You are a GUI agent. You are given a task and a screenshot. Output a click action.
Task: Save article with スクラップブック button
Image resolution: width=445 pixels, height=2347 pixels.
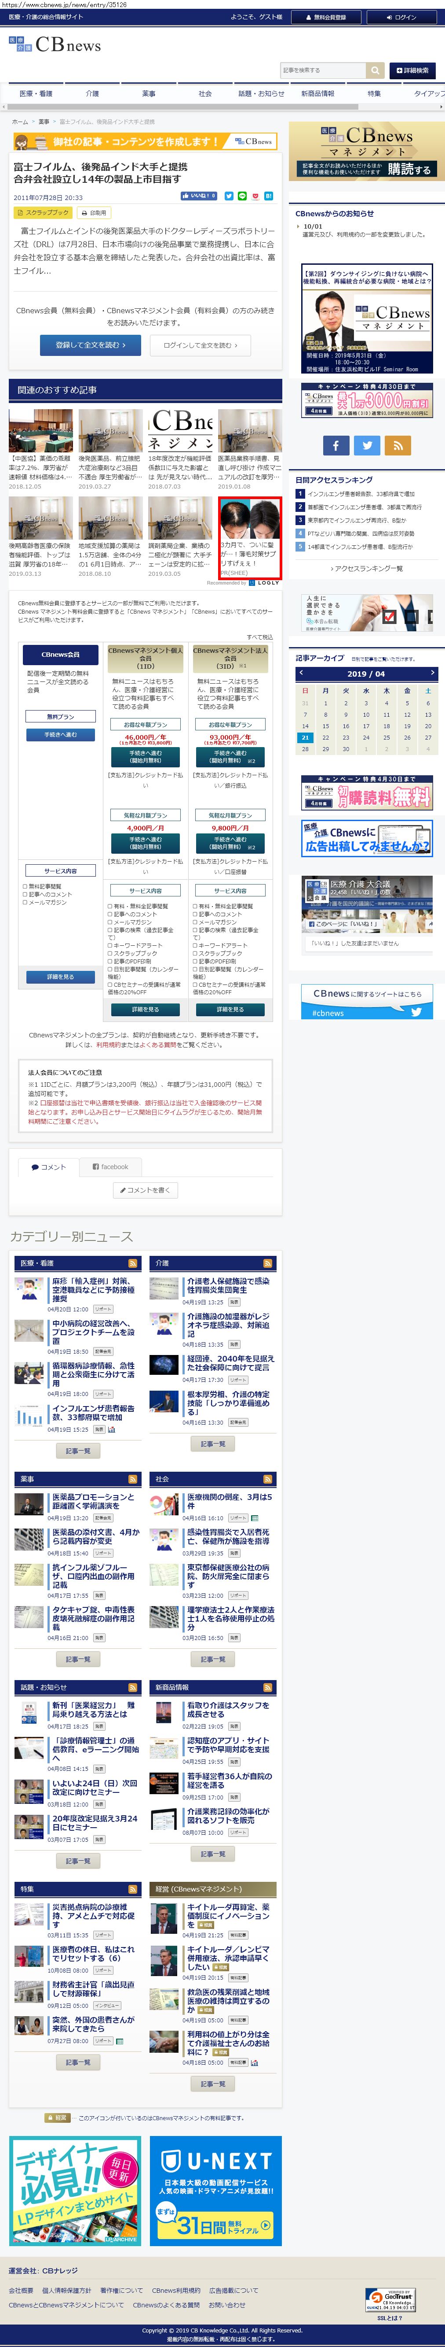click(43, 212)
